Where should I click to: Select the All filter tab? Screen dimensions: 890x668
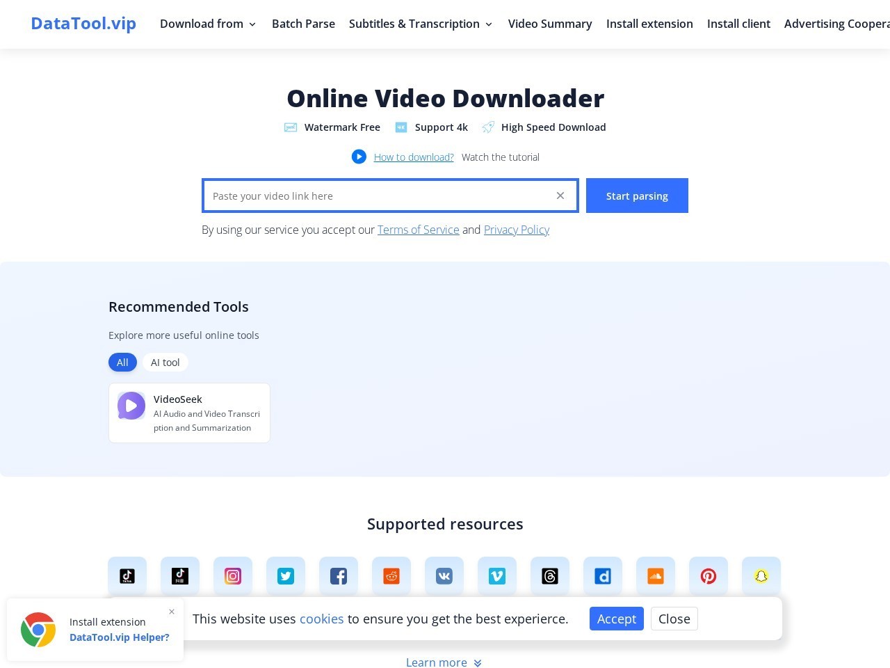(x=122, y=363)
